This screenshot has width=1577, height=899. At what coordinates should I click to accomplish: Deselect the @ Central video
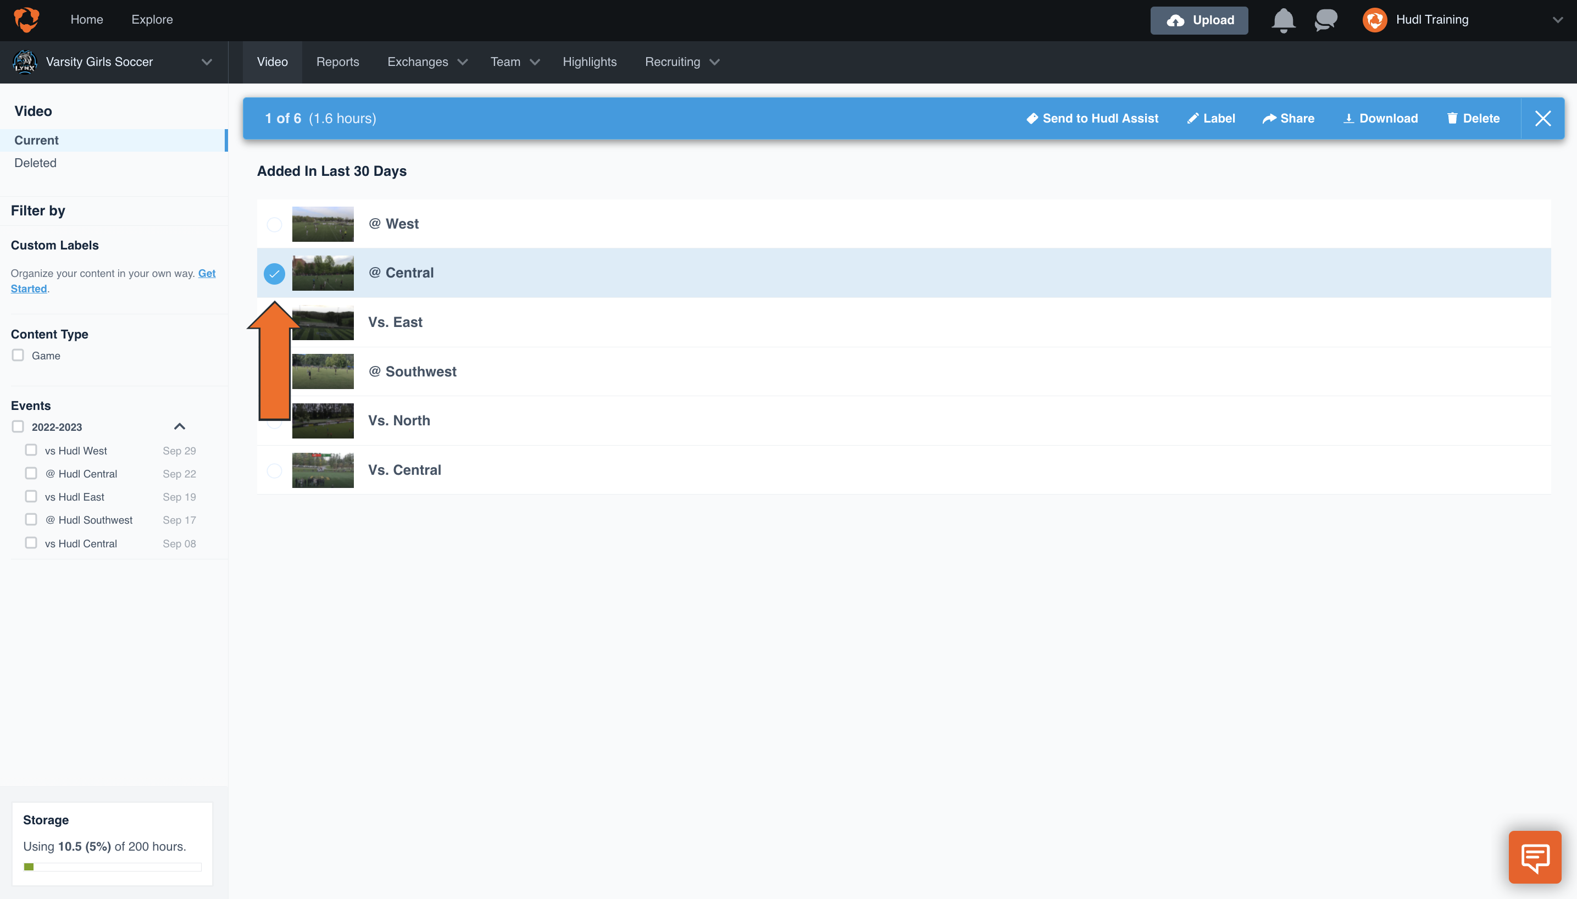pyautogui.click(x=274, y=273)
